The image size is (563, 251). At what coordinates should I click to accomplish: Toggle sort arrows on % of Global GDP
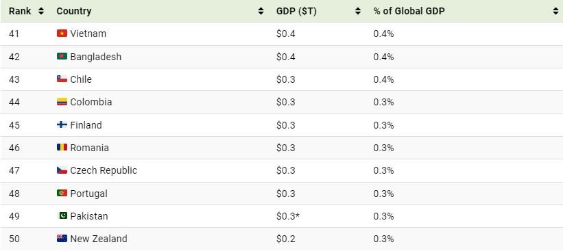click(x=556, y=11)
